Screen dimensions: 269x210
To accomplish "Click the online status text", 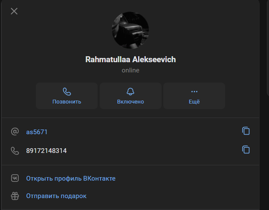I will click(x=130, y=70).
